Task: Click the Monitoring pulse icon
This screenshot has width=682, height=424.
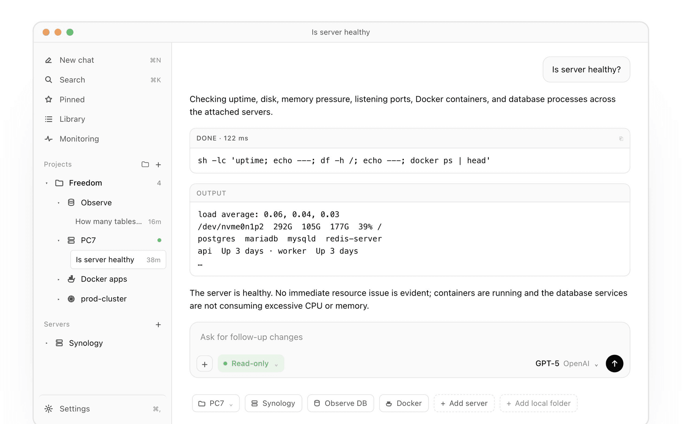Action: click(x=48, y=139)
